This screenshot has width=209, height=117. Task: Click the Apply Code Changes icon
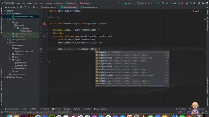pyautogui.click(x=163, y=3)
